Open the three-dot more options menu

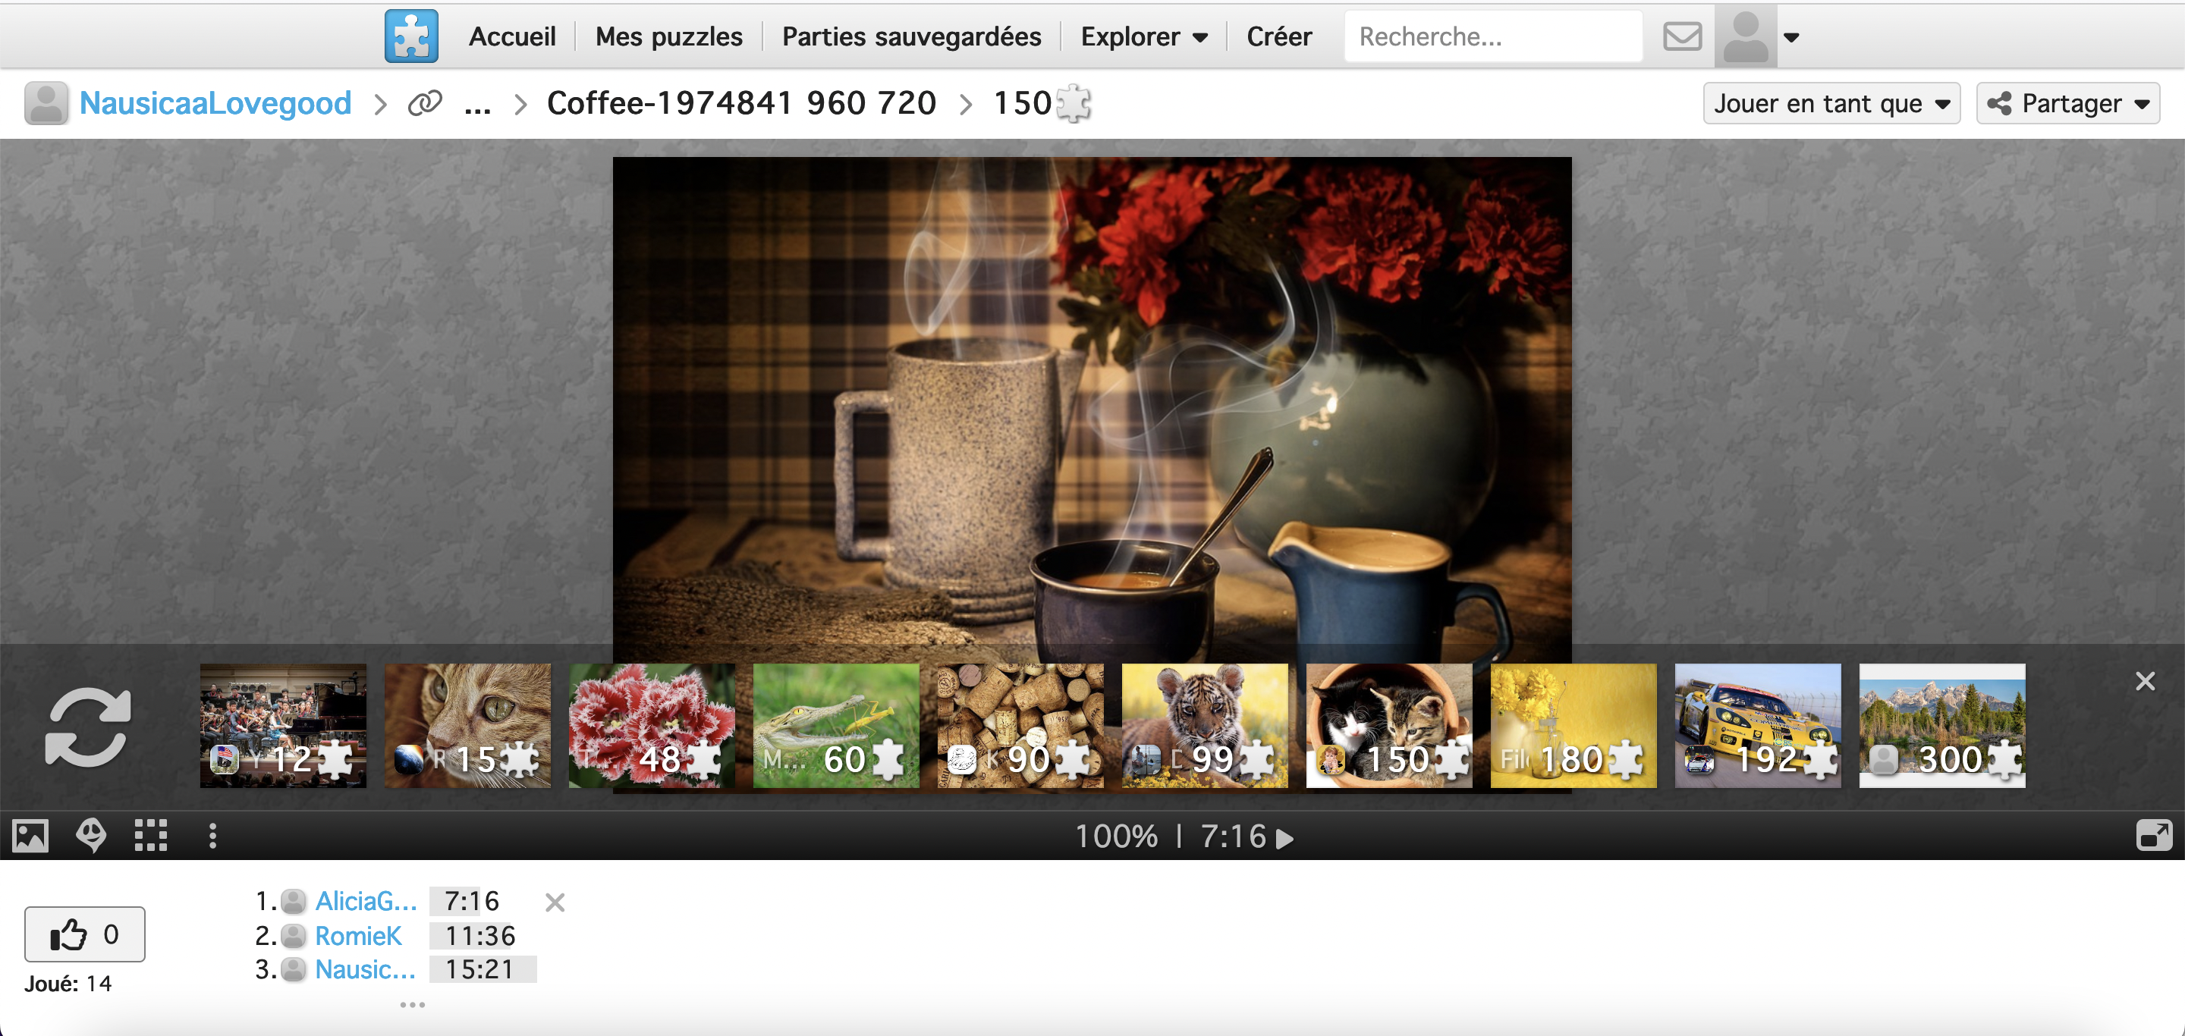point(212,836)
